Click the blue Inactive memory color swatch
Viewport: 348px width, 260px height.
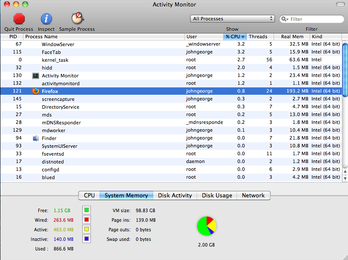[x=87, y=239]
